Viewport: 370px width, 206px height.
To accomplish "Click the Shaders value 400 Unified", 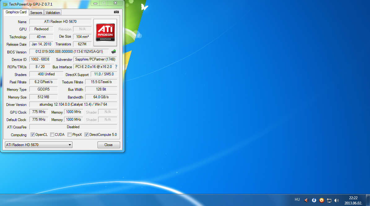I will 46,74.
